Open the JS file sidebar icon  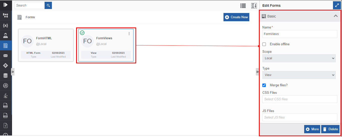(6, 106)
